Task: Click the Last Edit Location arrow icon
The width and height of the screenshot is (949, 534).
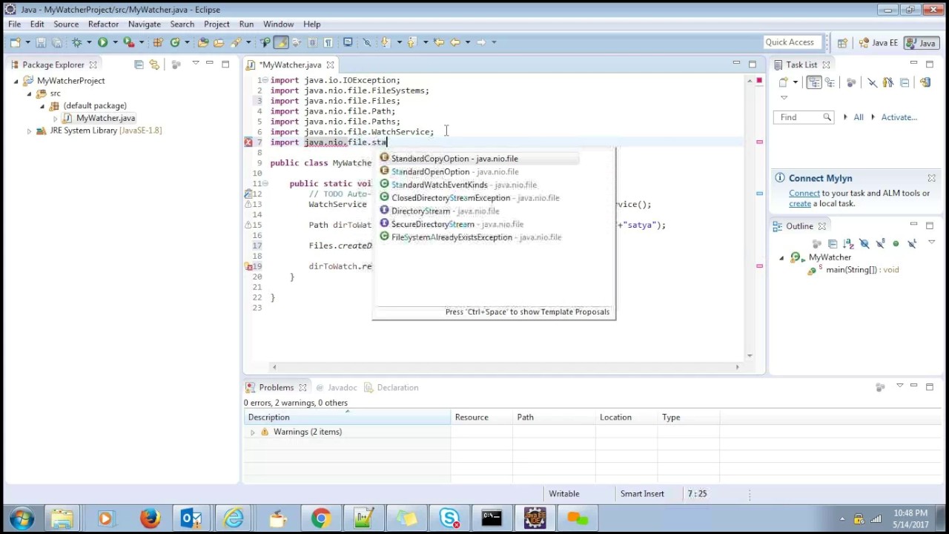Action: tap(438, 42)
